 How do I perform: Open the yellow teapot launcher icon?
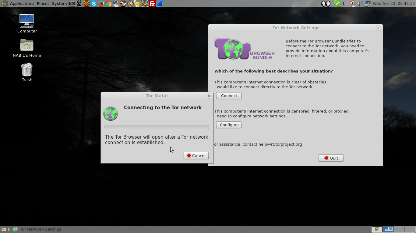point(138,4)
